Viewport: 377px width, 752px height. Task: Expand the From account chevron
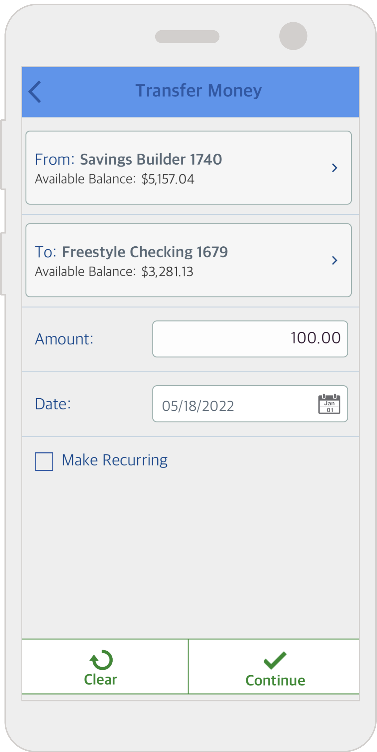point(334,168)
